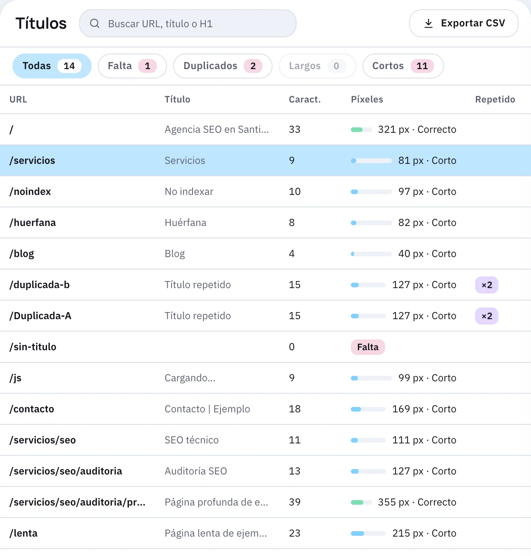Open the /noindex URL entry
This screenshot has width=531, height=556.
pyautogui.click(x=30, y=192)
